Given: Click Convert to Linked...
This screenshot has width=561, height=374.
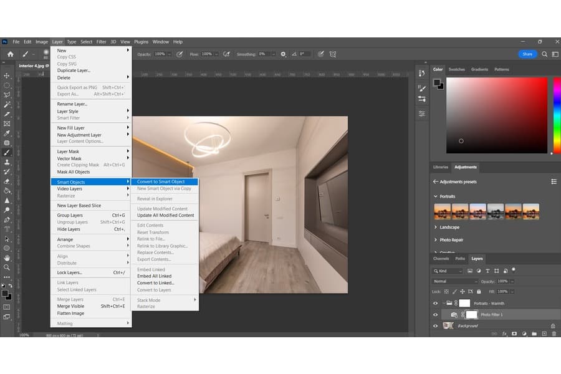Looking at the screenshot, I should [165, 283].
